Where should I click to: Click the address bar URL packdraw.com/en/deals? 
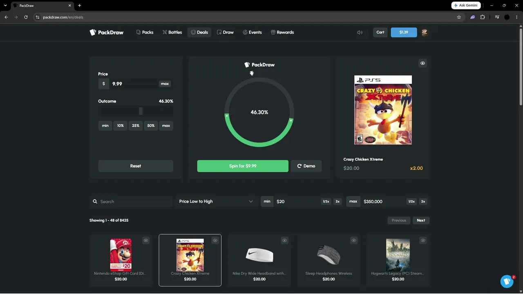pyautogui.click(x=63, y=17)
